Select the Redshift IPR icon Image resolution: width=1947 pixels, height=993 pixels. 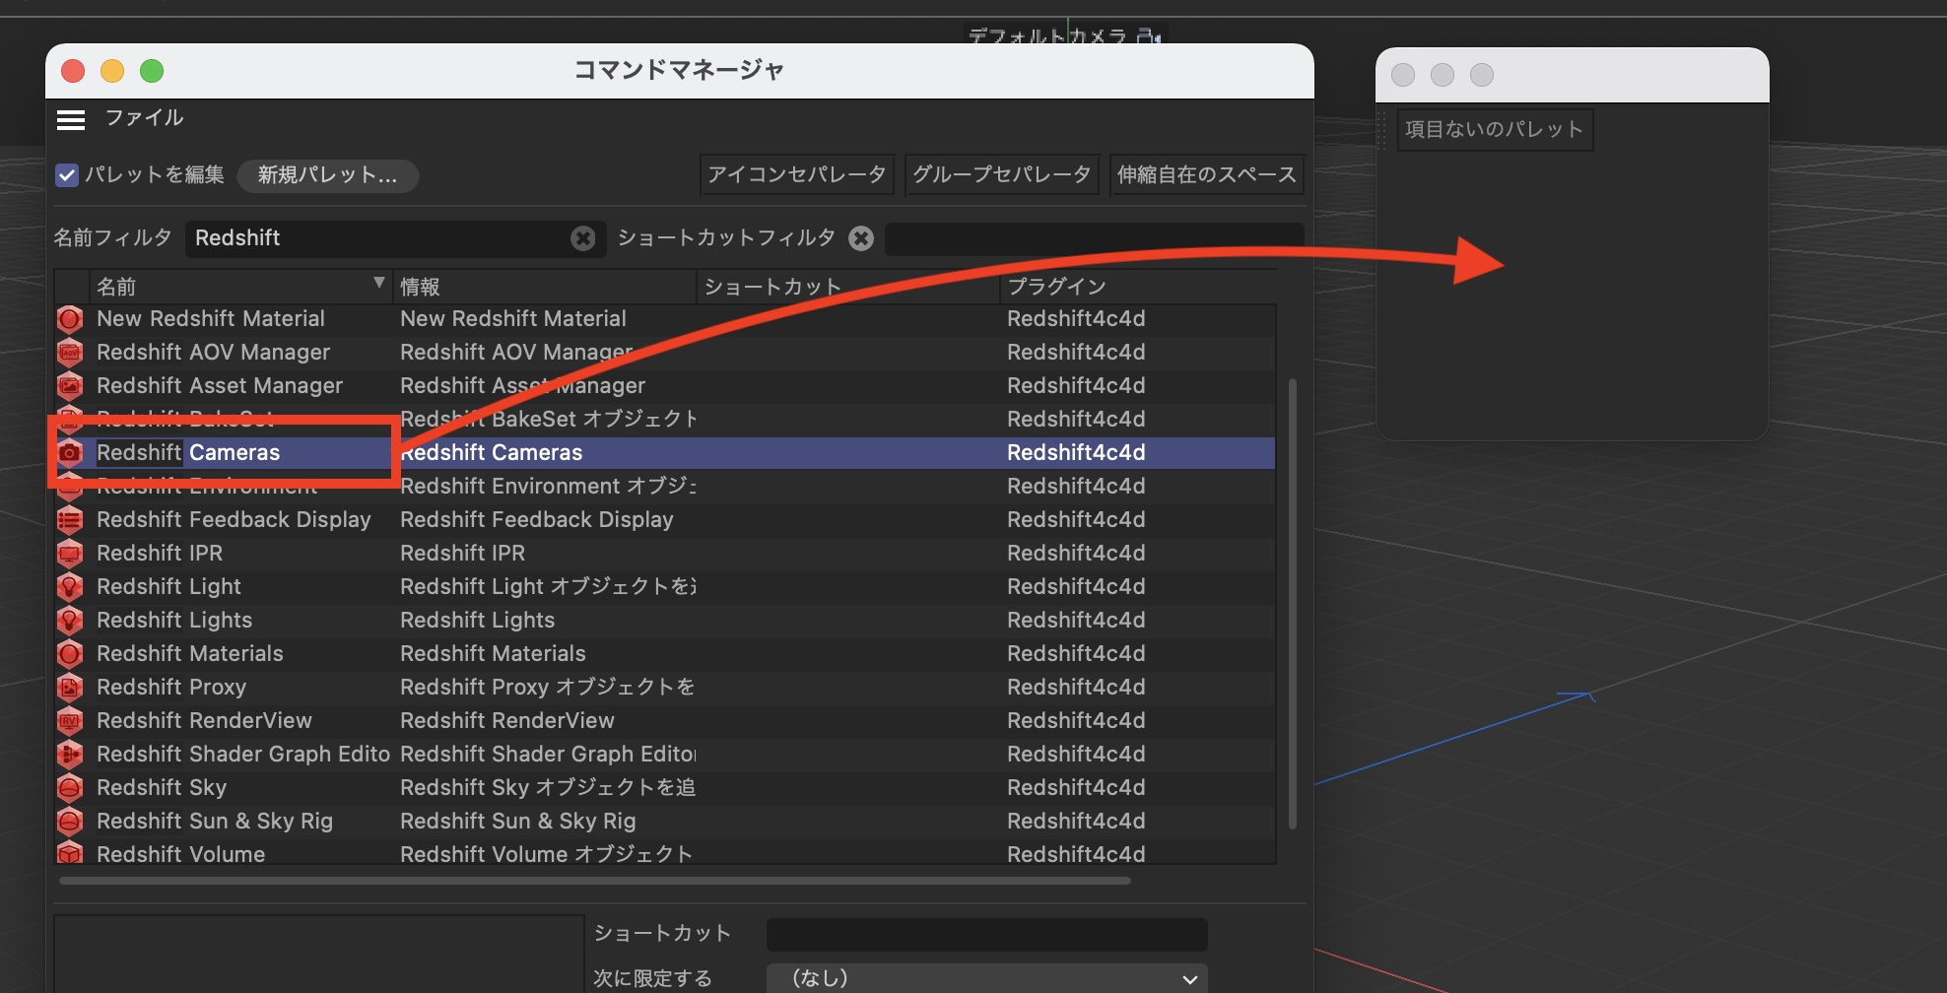[70, 554]
